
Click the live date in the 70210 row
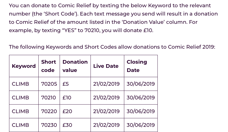pyautogui.click(x=106, y=98)
